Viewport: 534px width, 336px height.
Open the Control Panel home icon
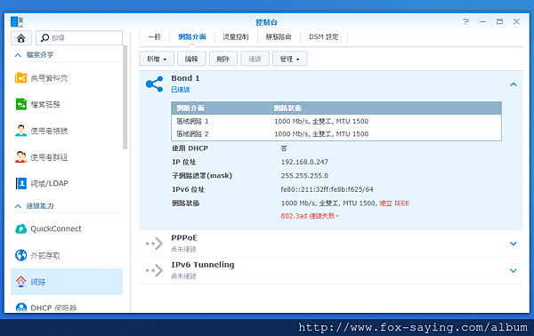pos(21,37)
